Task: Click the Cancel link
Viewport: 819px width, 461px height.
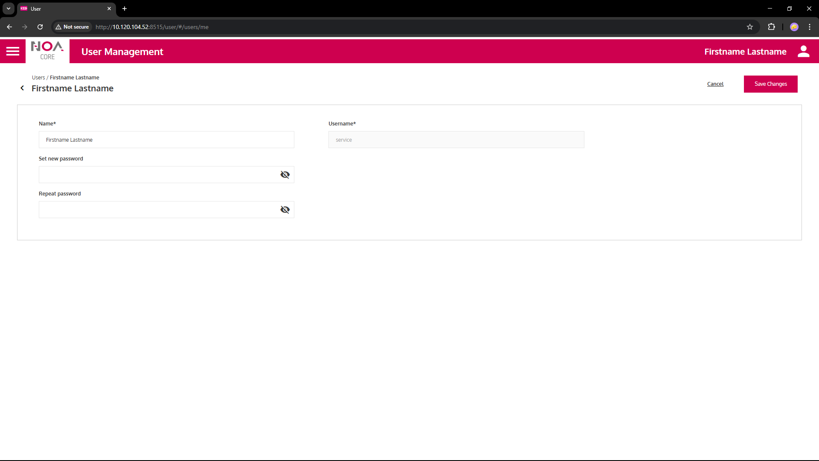Action: 715,84
